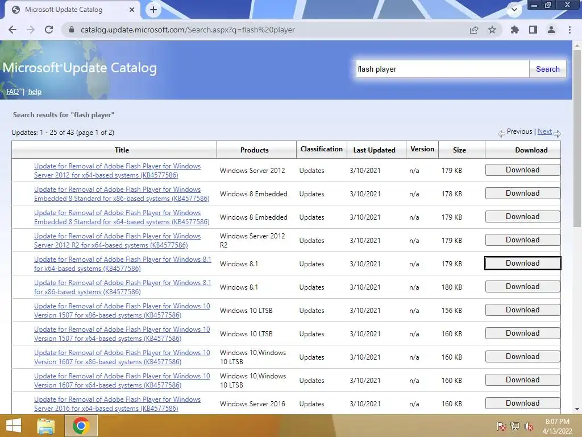Download the Windows Server 2012 x64 update
This screenshot has height=437, width=582.
coord(523,170)
